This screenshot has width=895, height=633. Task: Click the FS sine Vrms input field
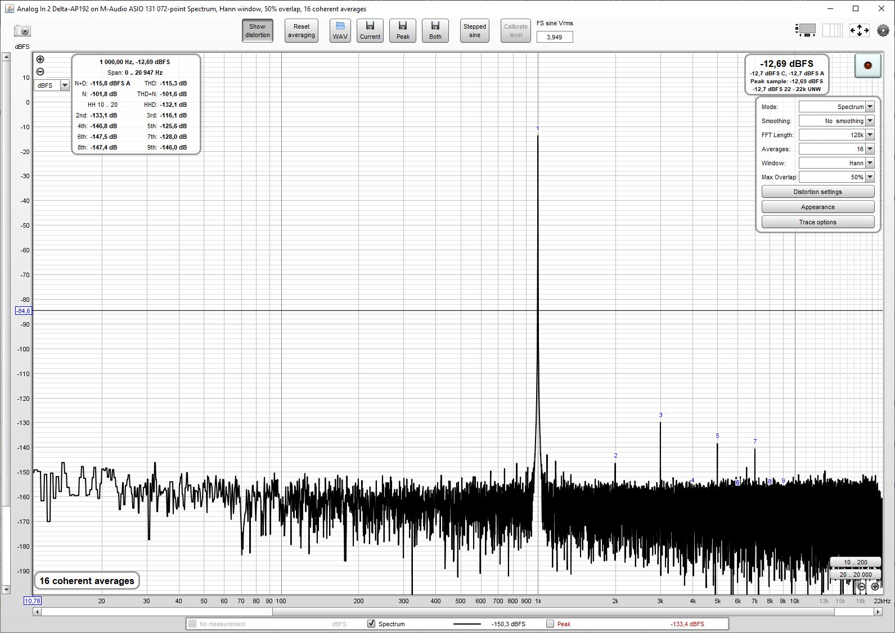click(x=555, y=37)
